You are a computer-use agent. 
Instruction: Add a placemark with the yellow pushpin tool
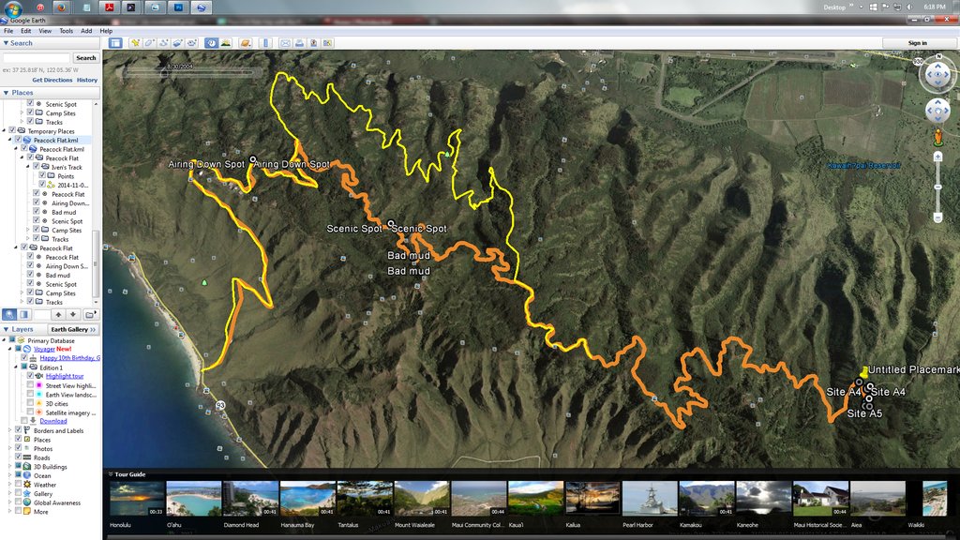(135, 43)
